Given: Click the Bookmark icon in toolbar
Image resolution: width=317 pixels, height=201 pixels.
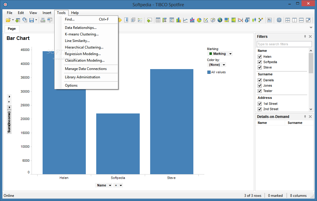Looking at the screenshot, I should [126, 20].
